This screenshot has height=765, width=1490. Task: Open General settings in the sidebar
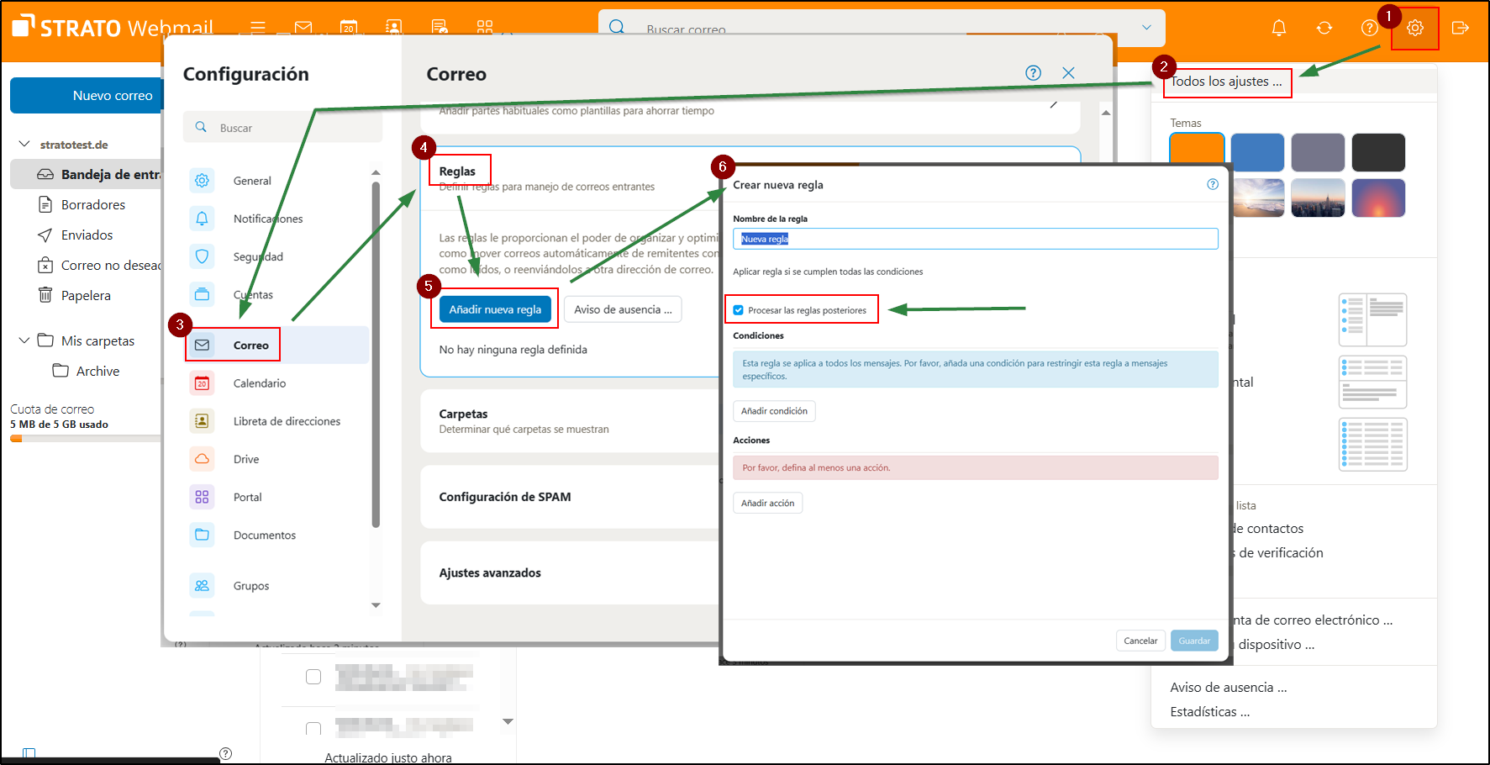pyautogui.click(x=252, y=181)
